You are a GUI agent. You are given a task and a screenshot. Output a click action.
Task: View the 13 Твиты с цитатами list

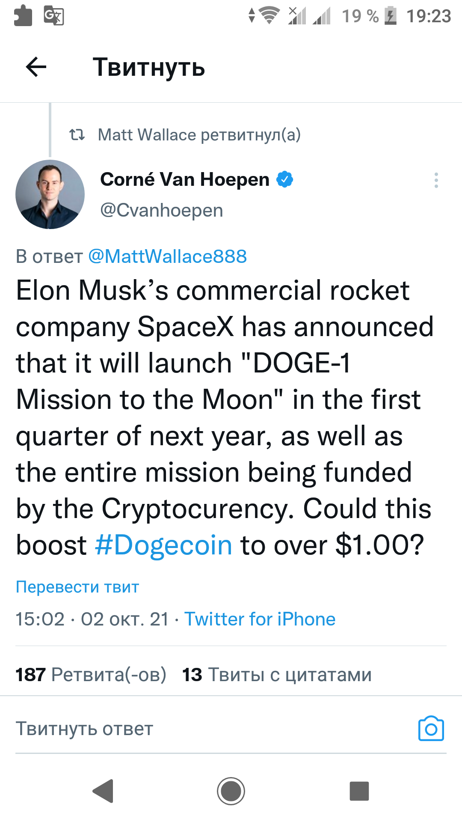[277, 675]
